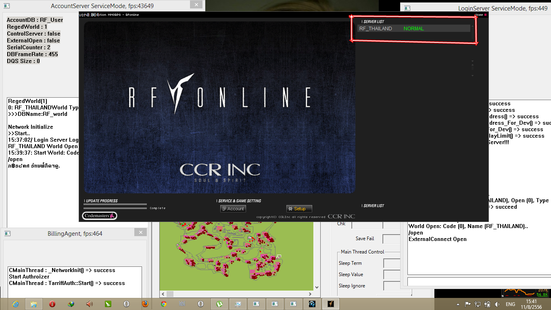
Task: Select the RF_THAILAND server row
Action: pyautogui.click(x=413, y=29)
